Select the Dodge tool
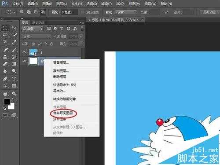 point(14,71)
